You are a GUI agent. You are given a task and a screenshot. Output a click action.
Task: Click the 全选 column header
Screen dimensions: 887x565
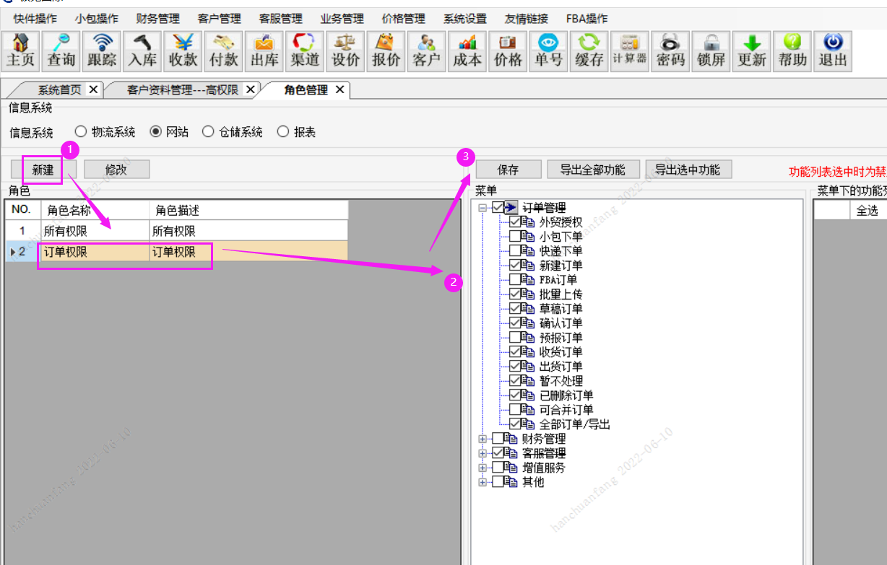867,211
